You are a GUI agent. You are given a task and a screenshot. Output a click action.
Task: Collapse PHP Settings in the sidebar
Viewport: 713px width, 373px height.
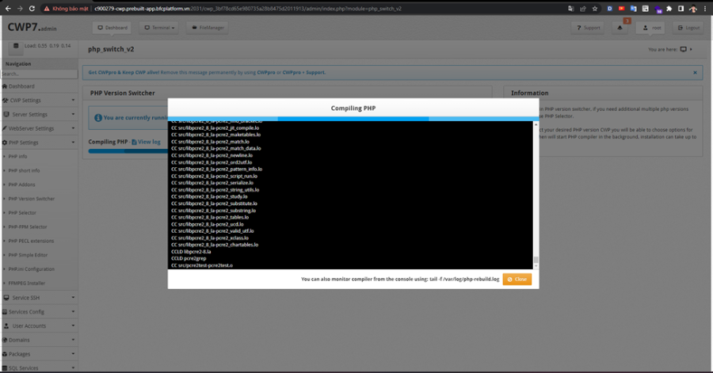(x=39, y=143)
